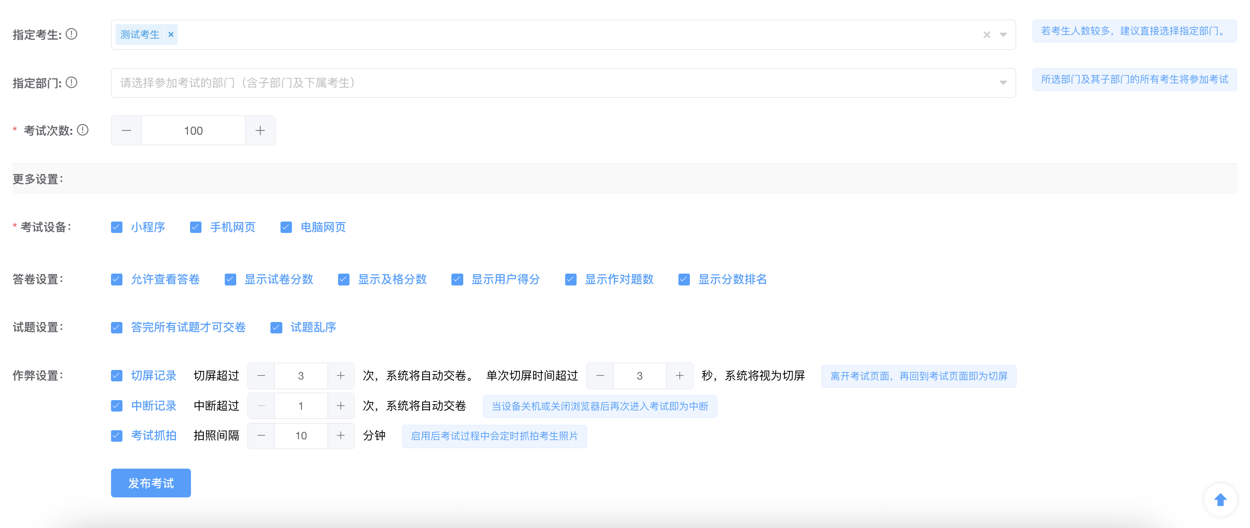This screenshot has height=528, width=1250.
Task: Uncheck the 小程序 exam device option
Action: (117, 227)
